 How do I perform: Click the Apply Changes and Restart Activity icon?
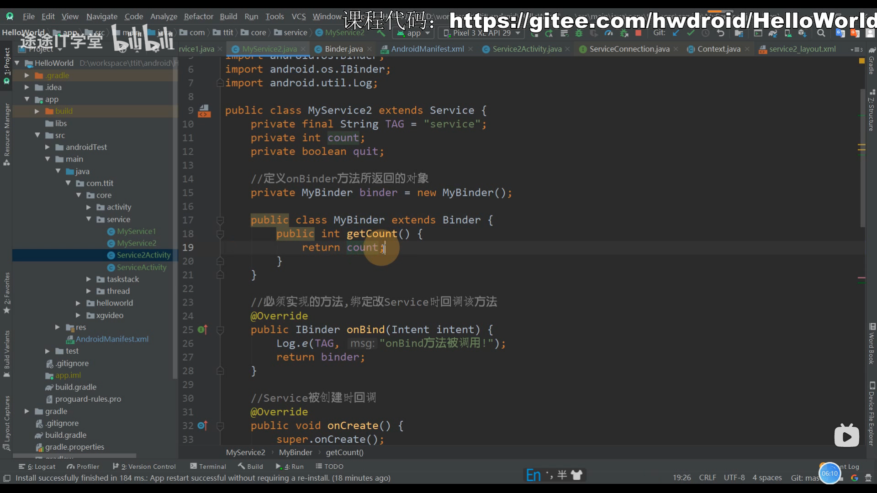point(549,33)
